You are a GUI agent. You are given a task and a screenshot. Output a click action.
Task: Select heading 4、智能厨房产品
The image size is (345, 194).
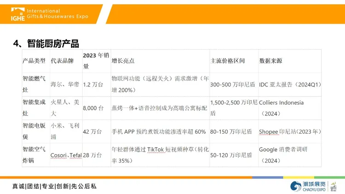(46, 44)
